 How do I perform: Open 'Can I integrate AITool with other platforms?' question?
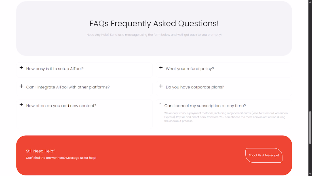point(68,87)
